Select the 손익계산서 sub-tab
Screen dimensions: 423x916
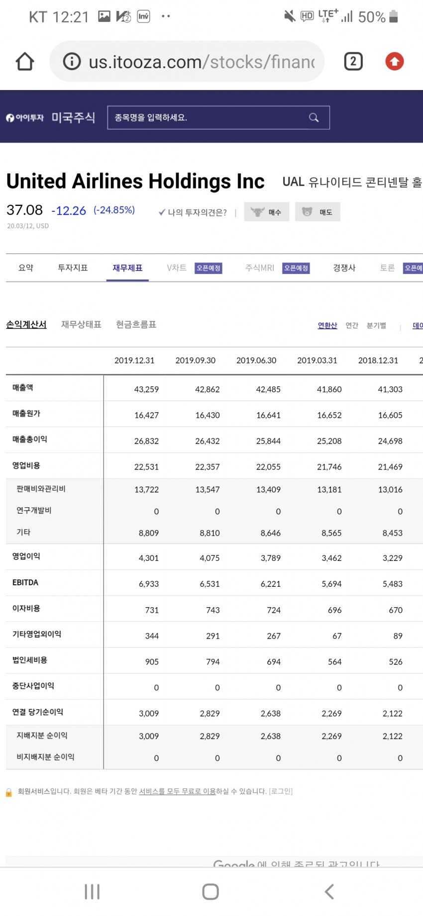coord(26,324)
